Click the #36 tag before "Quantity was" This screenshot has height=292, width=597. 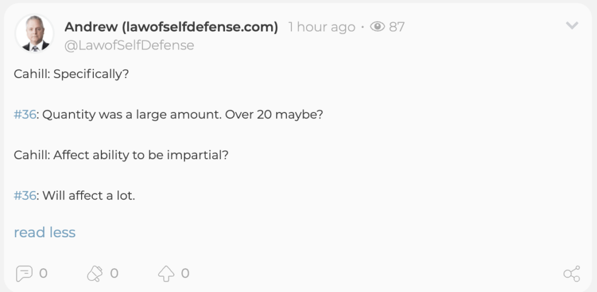click(x=25, y=115)
